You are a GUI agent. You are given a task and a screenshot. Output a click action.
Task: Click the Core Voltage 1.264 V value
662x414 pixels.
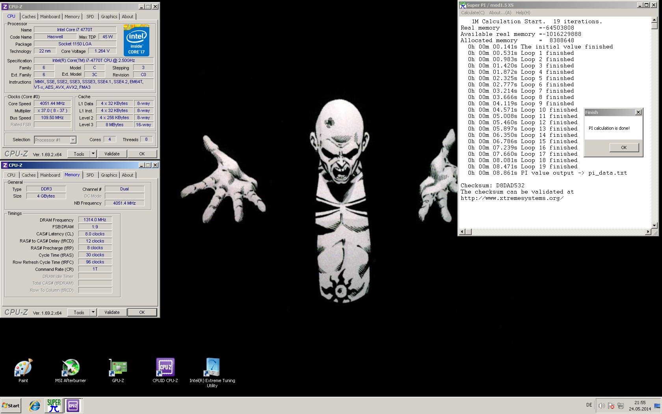[x=102, y=51]
